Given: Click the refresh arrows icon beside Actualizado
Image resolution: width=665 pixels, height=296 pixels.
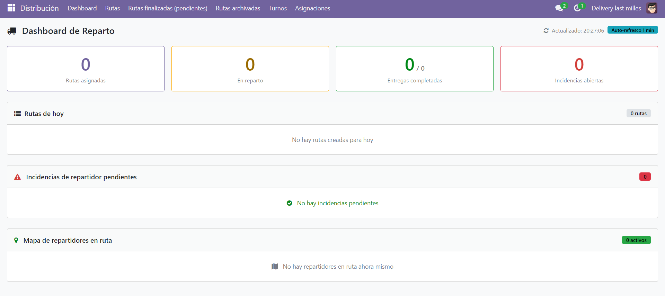Looking at the screenshot, I should (546, 31).
